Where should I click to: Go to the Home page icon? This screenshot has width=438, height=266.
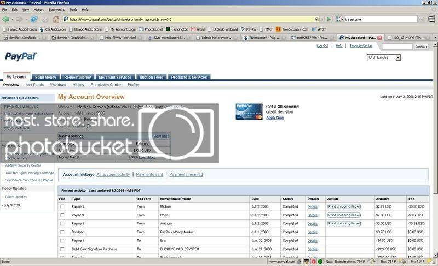tap(56, 19)
